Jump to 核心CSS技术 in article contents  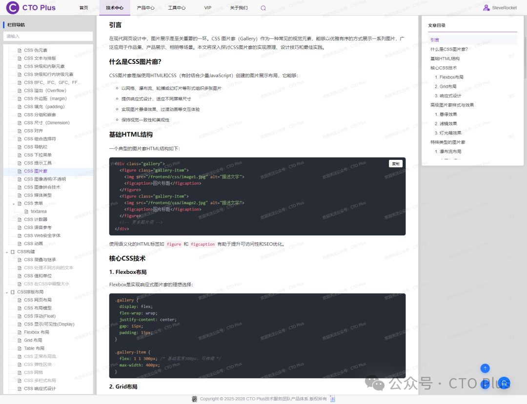(444, 68)
